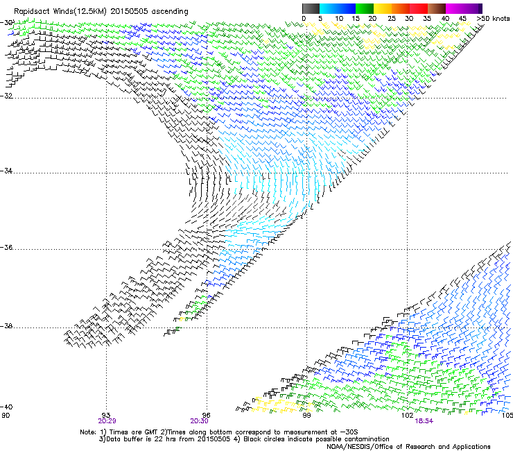This screenshot has height=451, width=513.
Task: Click the magenta 40-45 knots legend color
Action: [x=455, y=8]
